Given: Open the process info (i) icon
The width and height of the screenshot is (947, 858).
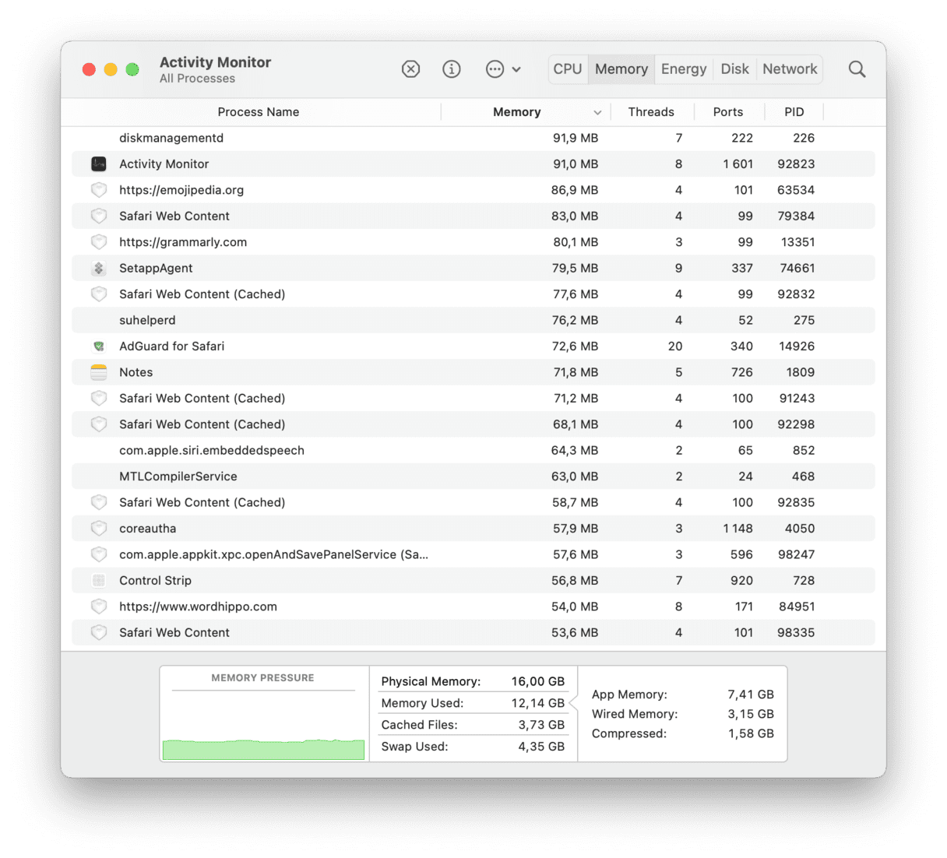Looking at the screenshot, I should click(x=451, y=69).
